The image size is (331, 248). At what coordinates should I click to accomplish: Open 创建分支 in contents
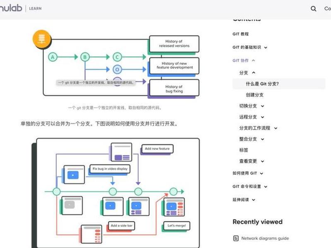click(254, 95)
